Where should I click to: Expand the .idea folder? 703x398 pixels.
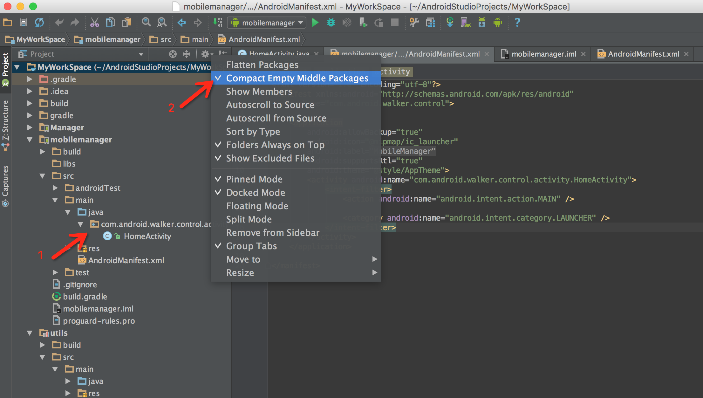coord(30,91)
